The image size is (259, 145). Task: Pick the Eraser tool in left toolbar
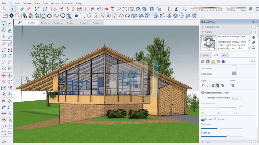[x=10, y=31]
